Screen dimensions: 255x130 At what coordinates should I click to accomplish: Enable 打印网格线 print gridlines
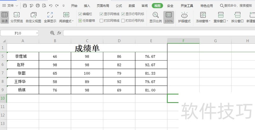pos(101,21)
